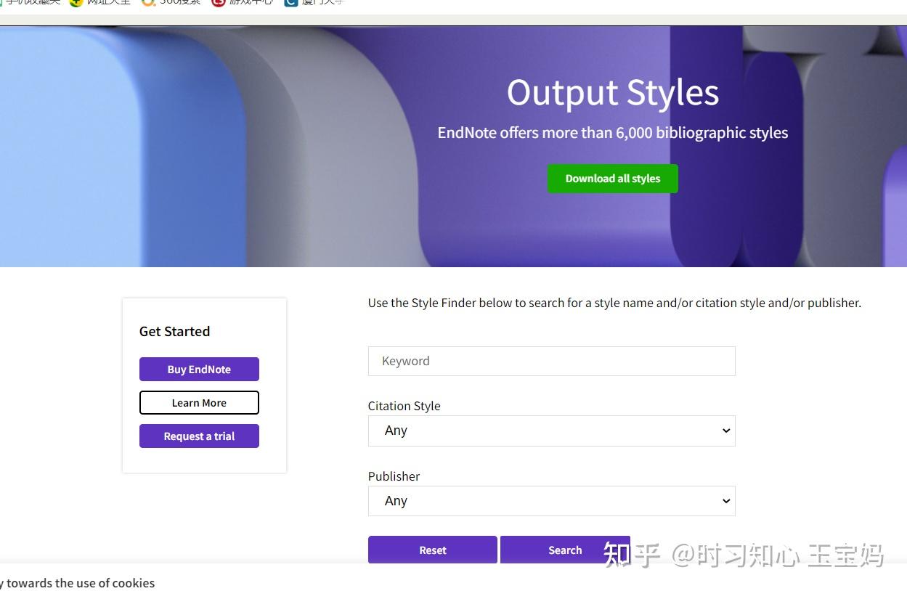Open the 游戏中心 bookmark icon
This screenshot has width=907, height=591.
[x=219, y=2]
